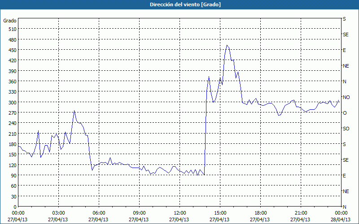Click compass label 'S' on the 180 gridline
Viewport: 359px width, 224px height.
click(344, 144)
